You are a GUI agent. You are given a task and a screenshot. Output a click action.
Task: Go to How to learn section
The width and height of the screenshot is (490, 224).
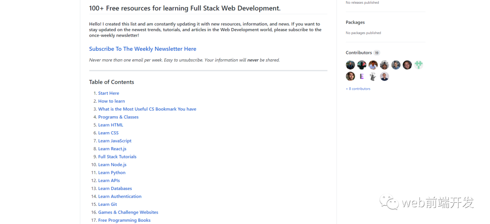tap(111, 101)
